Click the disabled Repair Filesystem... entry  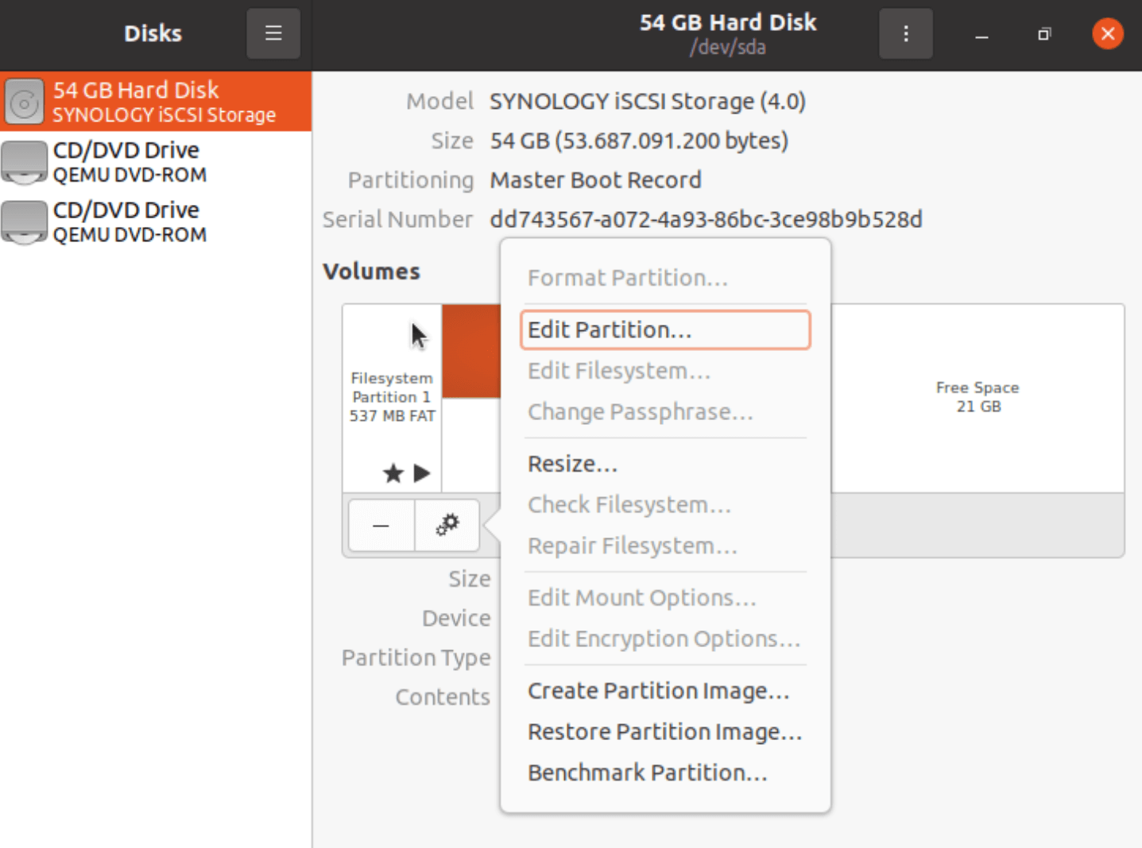(x=665, y=546)
